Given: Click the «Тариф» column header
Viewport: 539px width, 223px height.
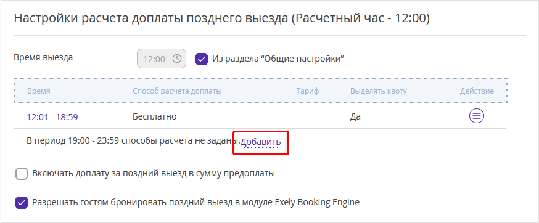Looking at the screenshot, I should 308,91.
